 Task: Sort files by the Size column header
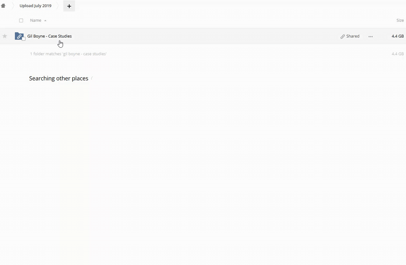(400, 20)
